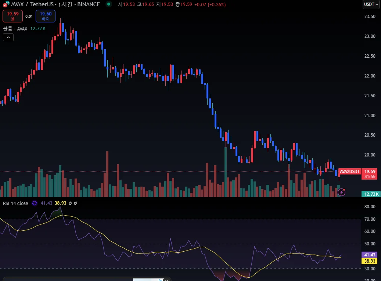Click the red AVAXUSDT price line label
Screen dimensions: 381x281
350,172
